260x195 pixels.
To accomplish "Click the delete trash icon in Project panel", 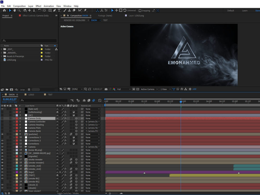I will point(29,90).
